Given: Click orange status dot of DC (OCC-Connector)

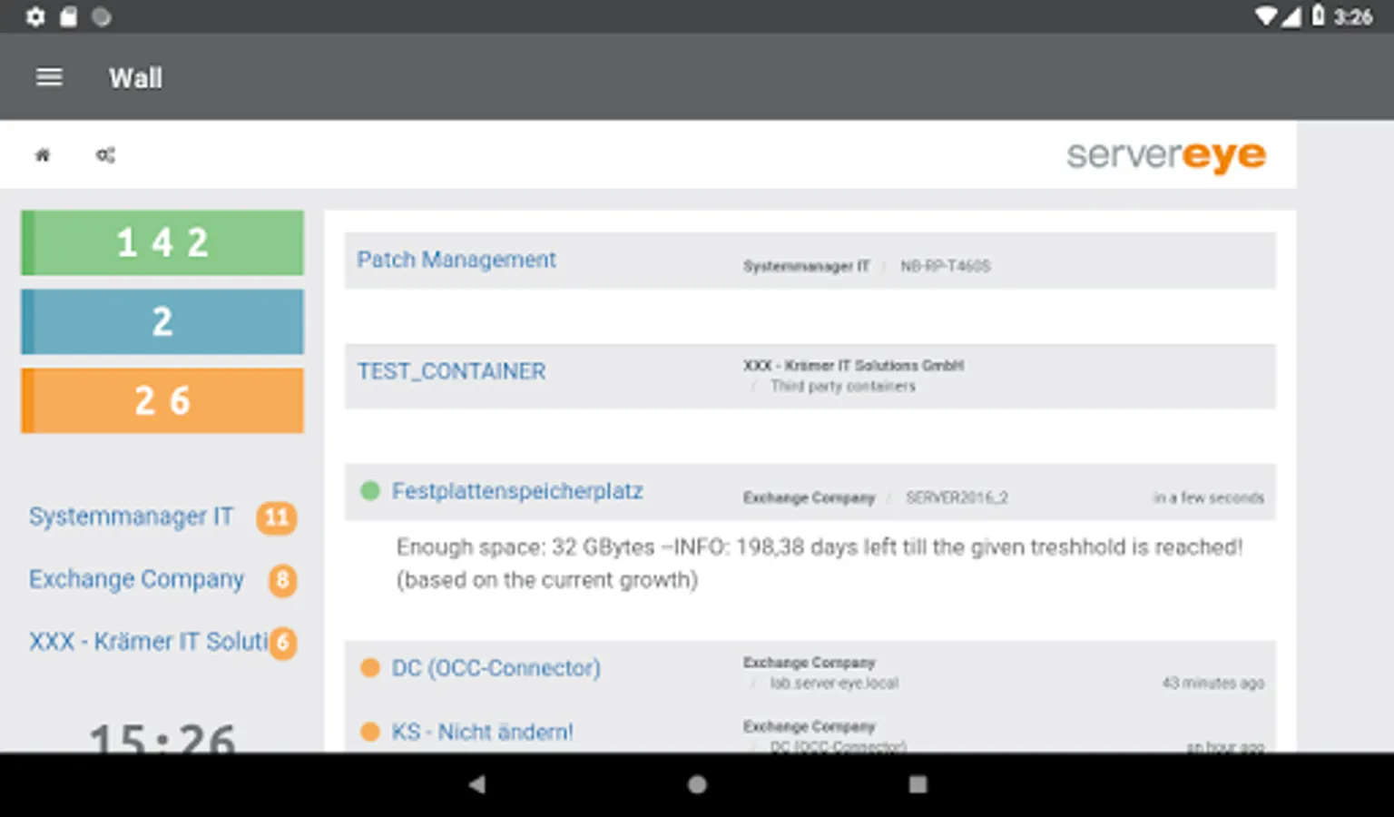Looking at the screenshot, I should [x=369, y=668].
